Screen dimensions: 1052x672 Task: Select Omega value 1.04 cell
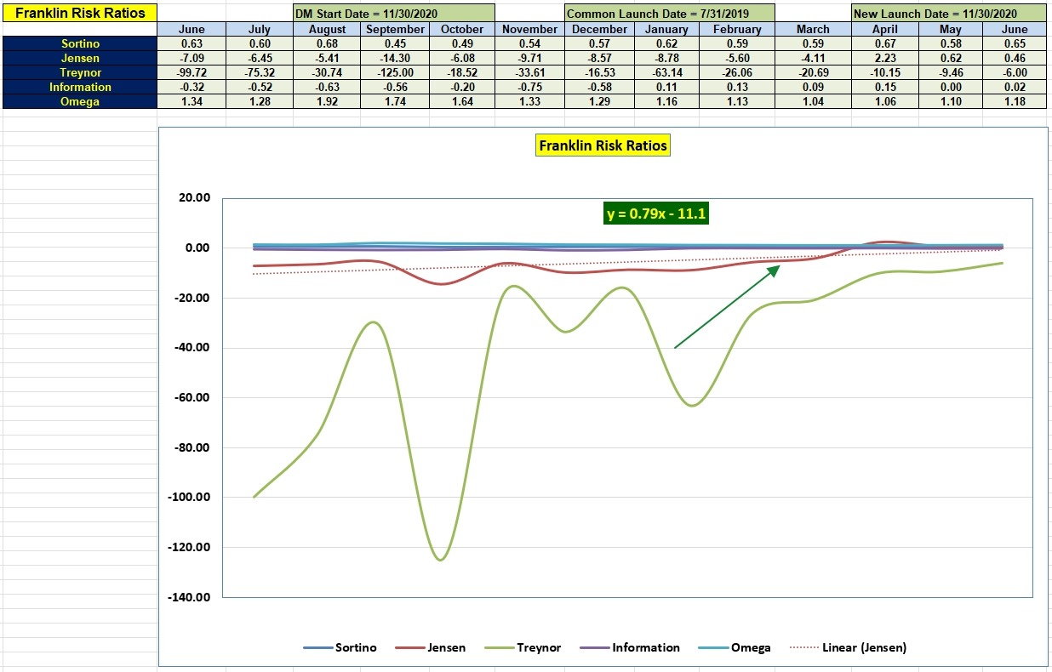pos(813,101)
